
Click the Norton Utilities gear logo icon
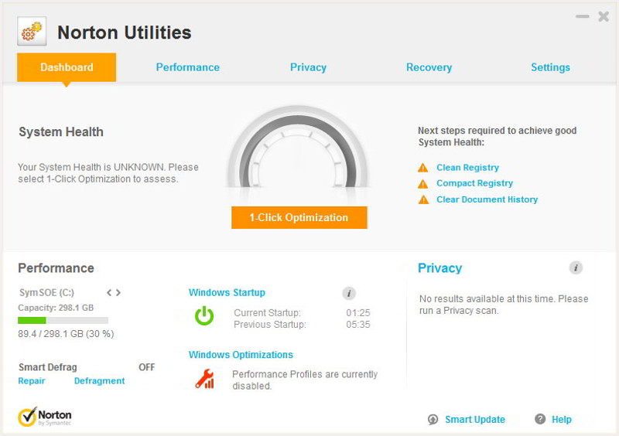[x=32, y=32]
